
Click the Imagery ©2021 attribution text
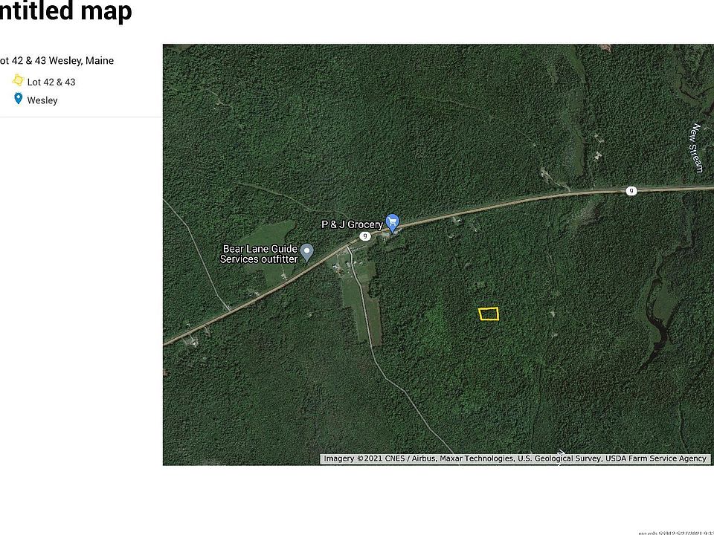[515, 458]
